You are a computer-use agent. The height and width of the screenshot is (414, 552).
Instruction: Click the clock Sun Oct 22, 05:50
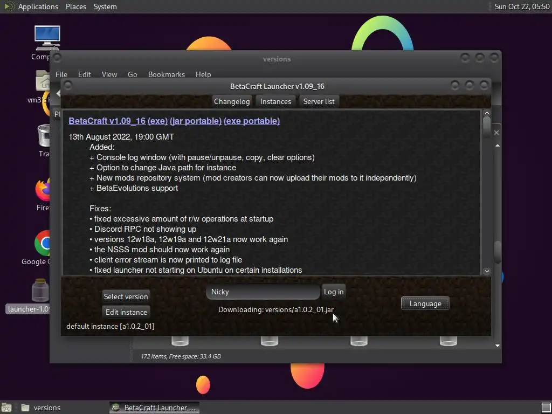pos(522,6)
